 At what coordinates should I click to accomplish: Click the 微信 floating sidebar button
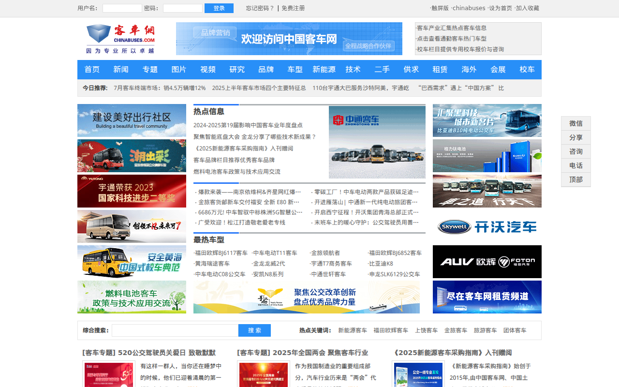click(x=576, y=123)
